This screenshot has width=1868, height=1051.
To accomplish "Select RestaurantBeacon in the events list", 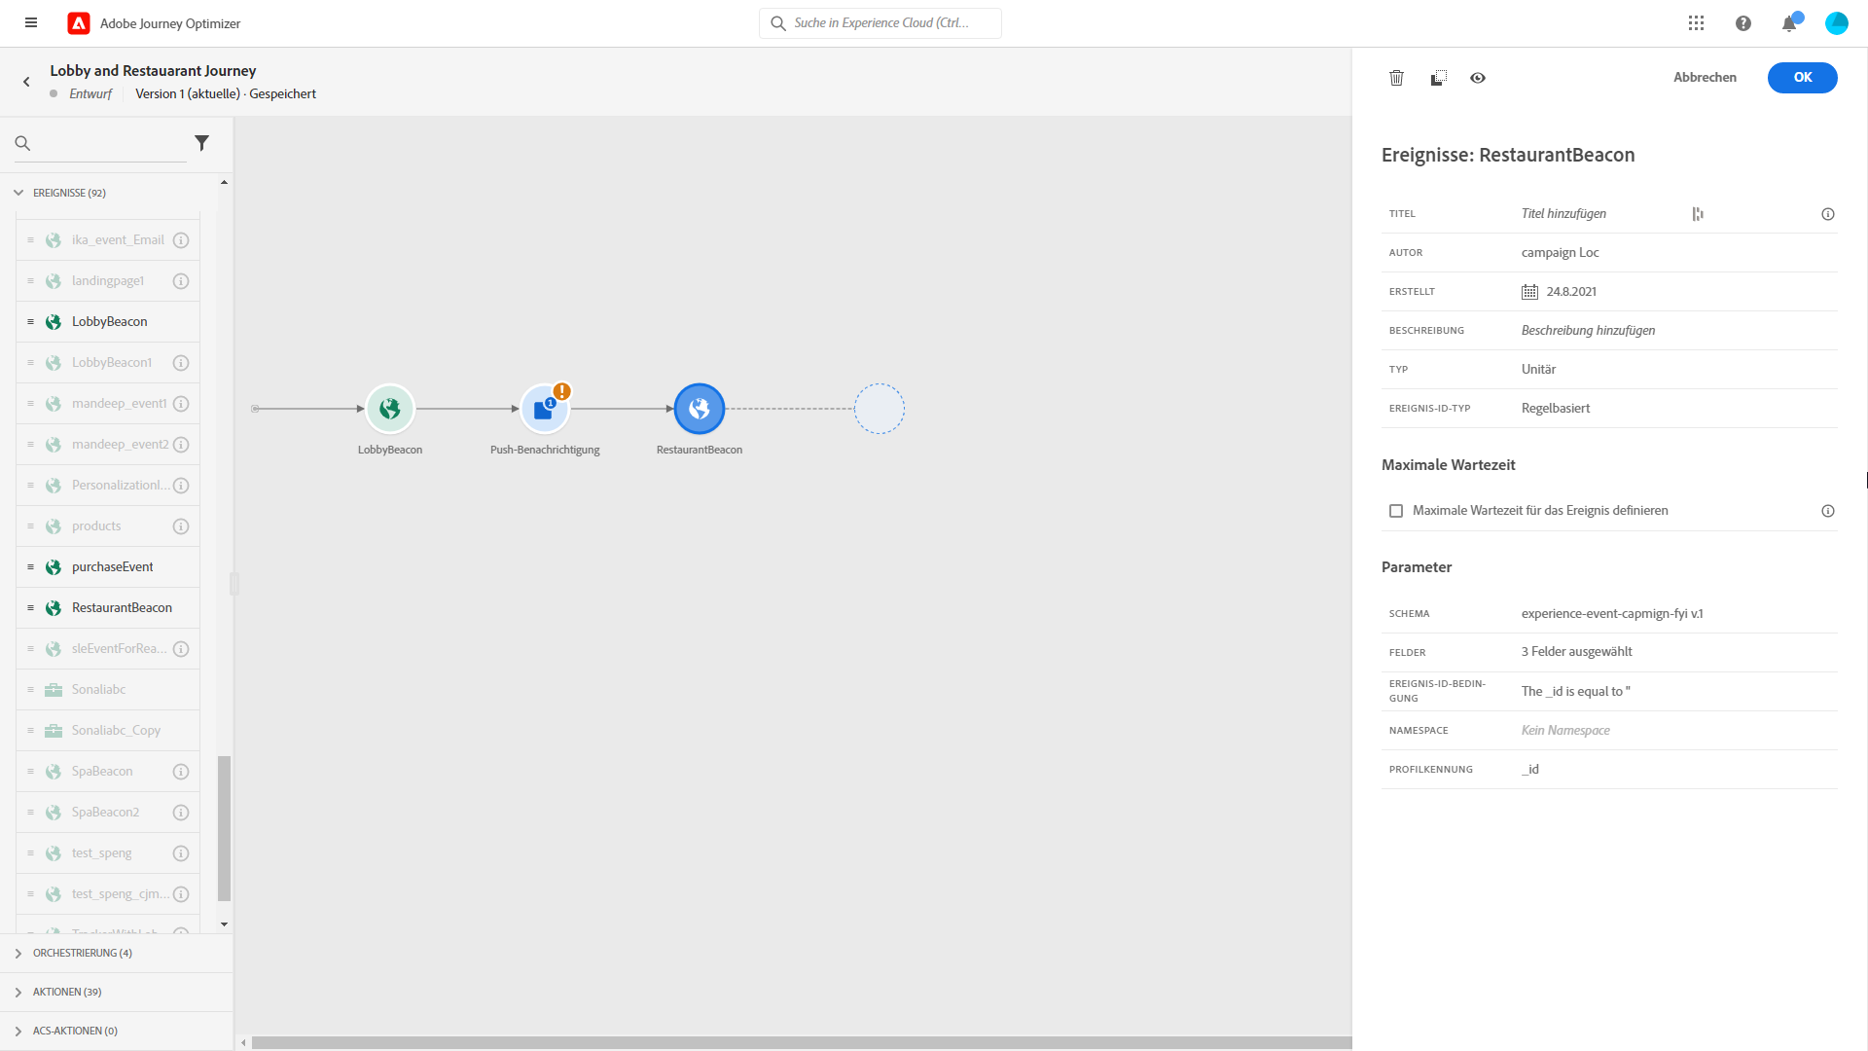I will (x=122, y=608).
